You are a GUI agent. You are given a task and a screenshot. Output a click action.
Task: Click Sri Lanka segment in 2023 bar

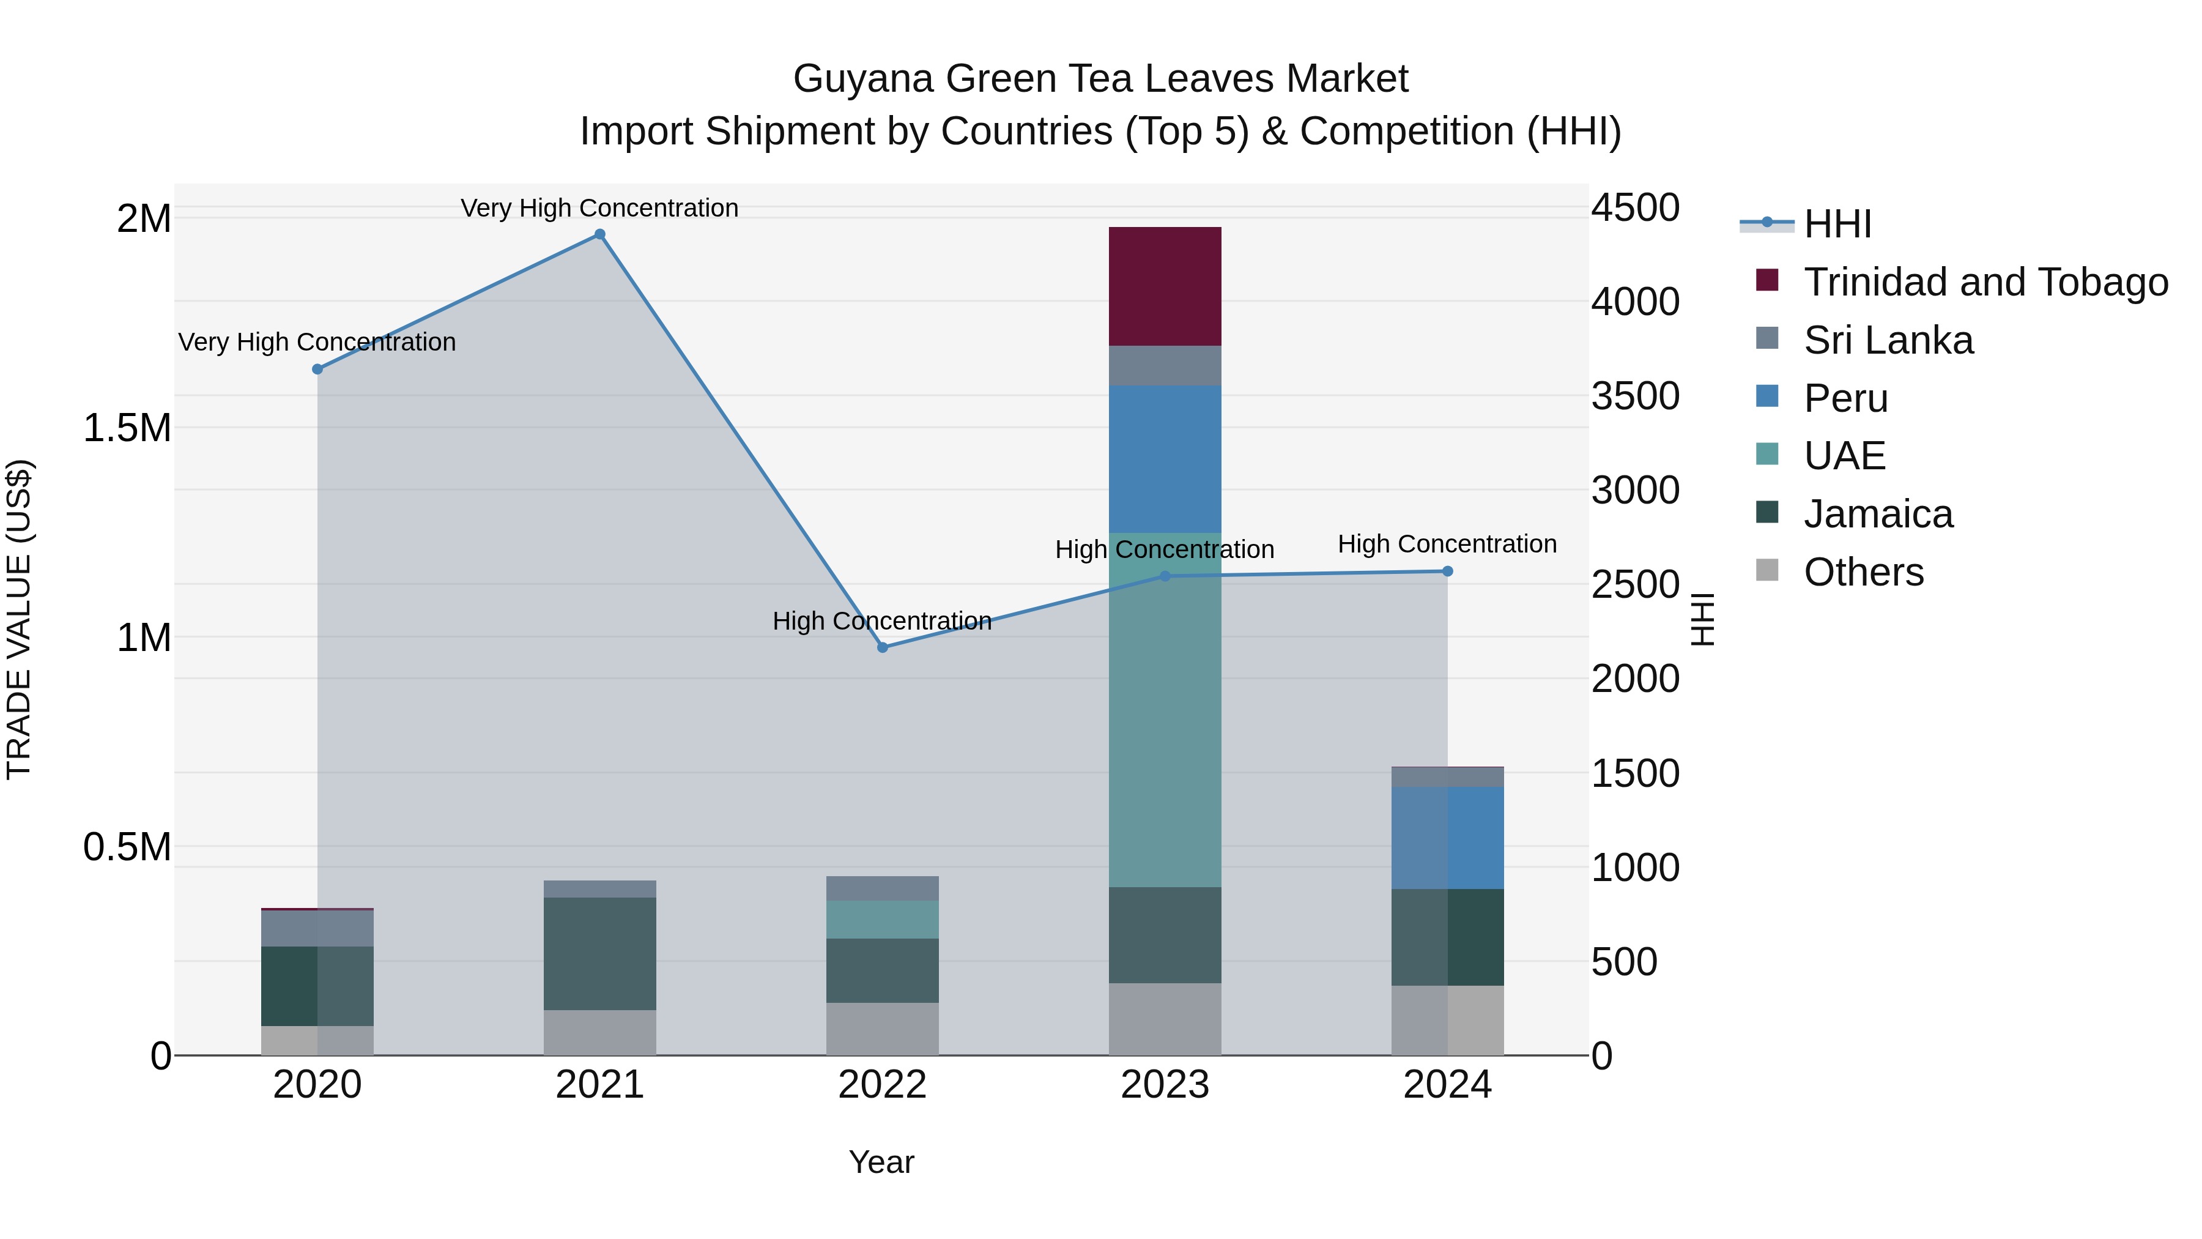point(1165,366)
